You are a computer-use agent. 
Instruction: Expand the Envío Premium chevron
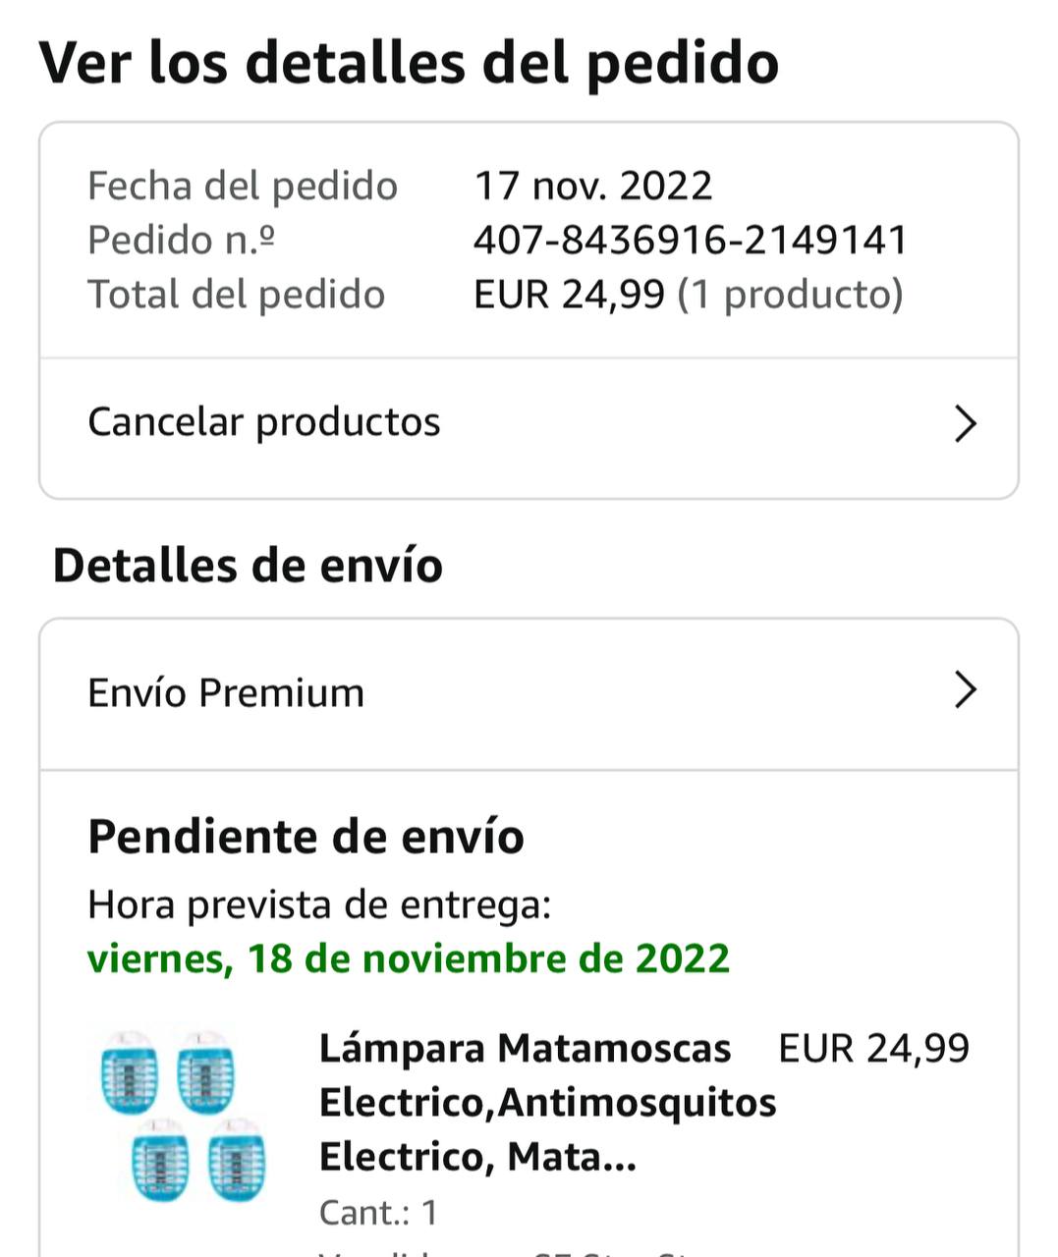point(966,691)
